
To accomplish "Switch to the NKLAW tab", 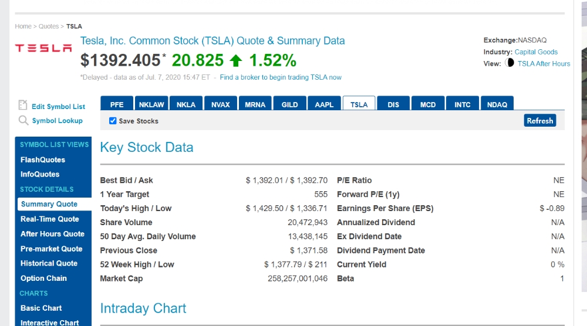I will tap(151, 103).
